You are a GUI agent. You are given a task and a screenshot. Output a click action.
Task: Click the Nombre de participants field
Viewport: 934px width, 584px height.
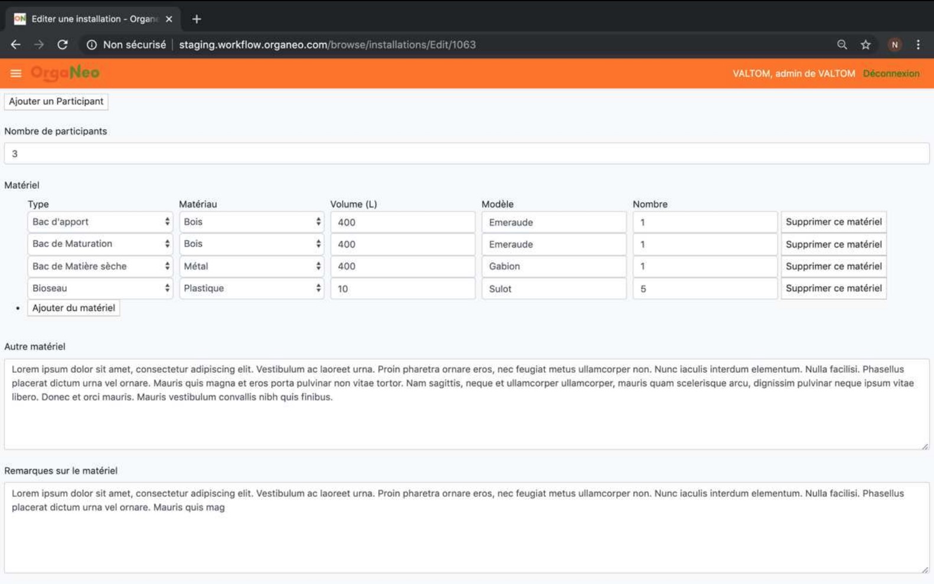coord(466,154)
